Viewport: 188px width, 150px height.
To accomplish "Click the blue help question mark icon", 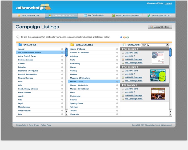I will [121, 37].
